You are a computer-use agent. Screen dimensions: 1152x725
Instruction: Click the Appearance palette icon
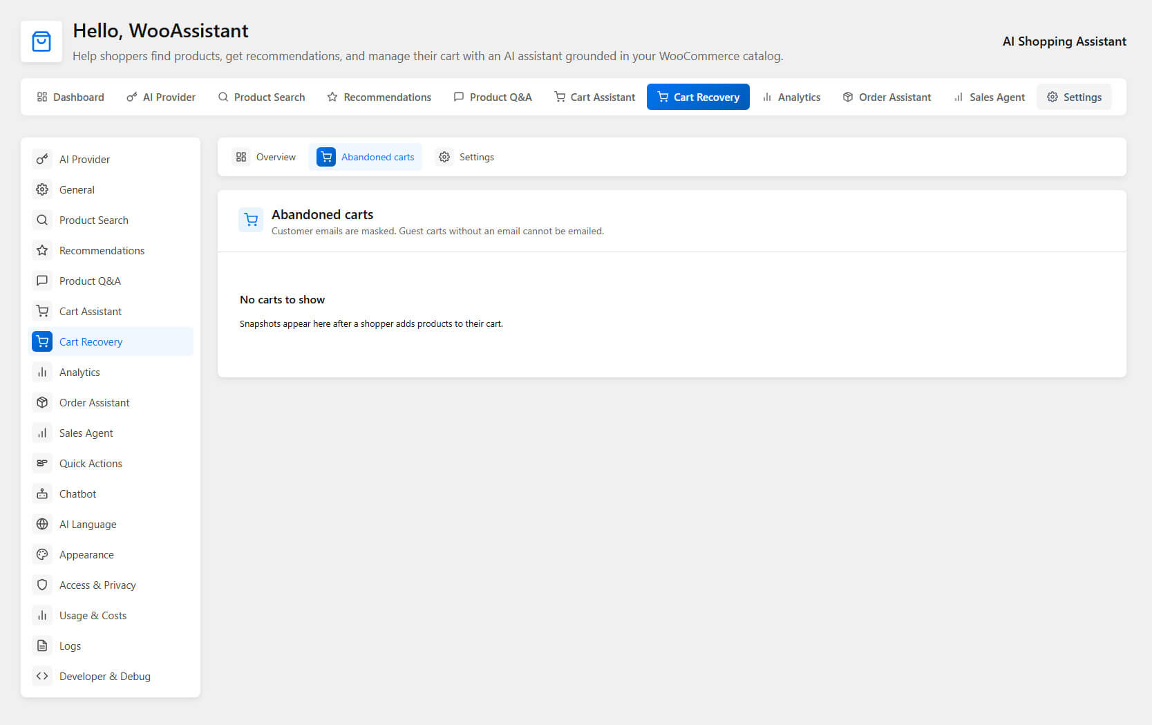pos(42,554)
